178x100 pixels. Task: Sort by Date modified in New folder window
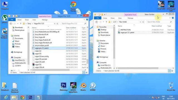(157, 26)
